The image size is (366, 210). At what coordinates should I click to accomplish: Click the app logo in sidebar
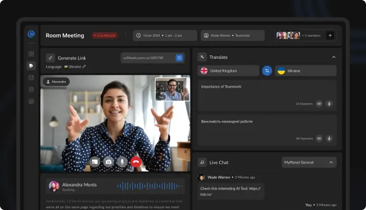tap(31, 34)
